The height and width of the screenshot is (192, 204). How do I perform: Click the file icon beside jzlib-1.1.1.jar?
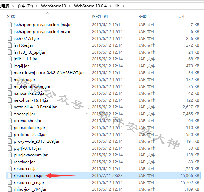point(10,59)
